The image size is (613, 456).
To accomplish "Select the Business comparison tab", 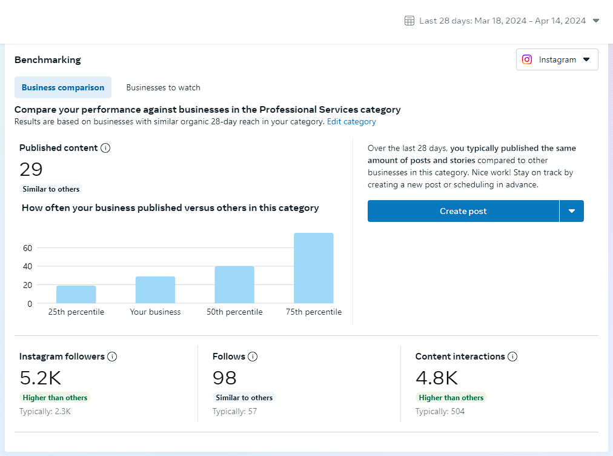I will tap(63, 87).
